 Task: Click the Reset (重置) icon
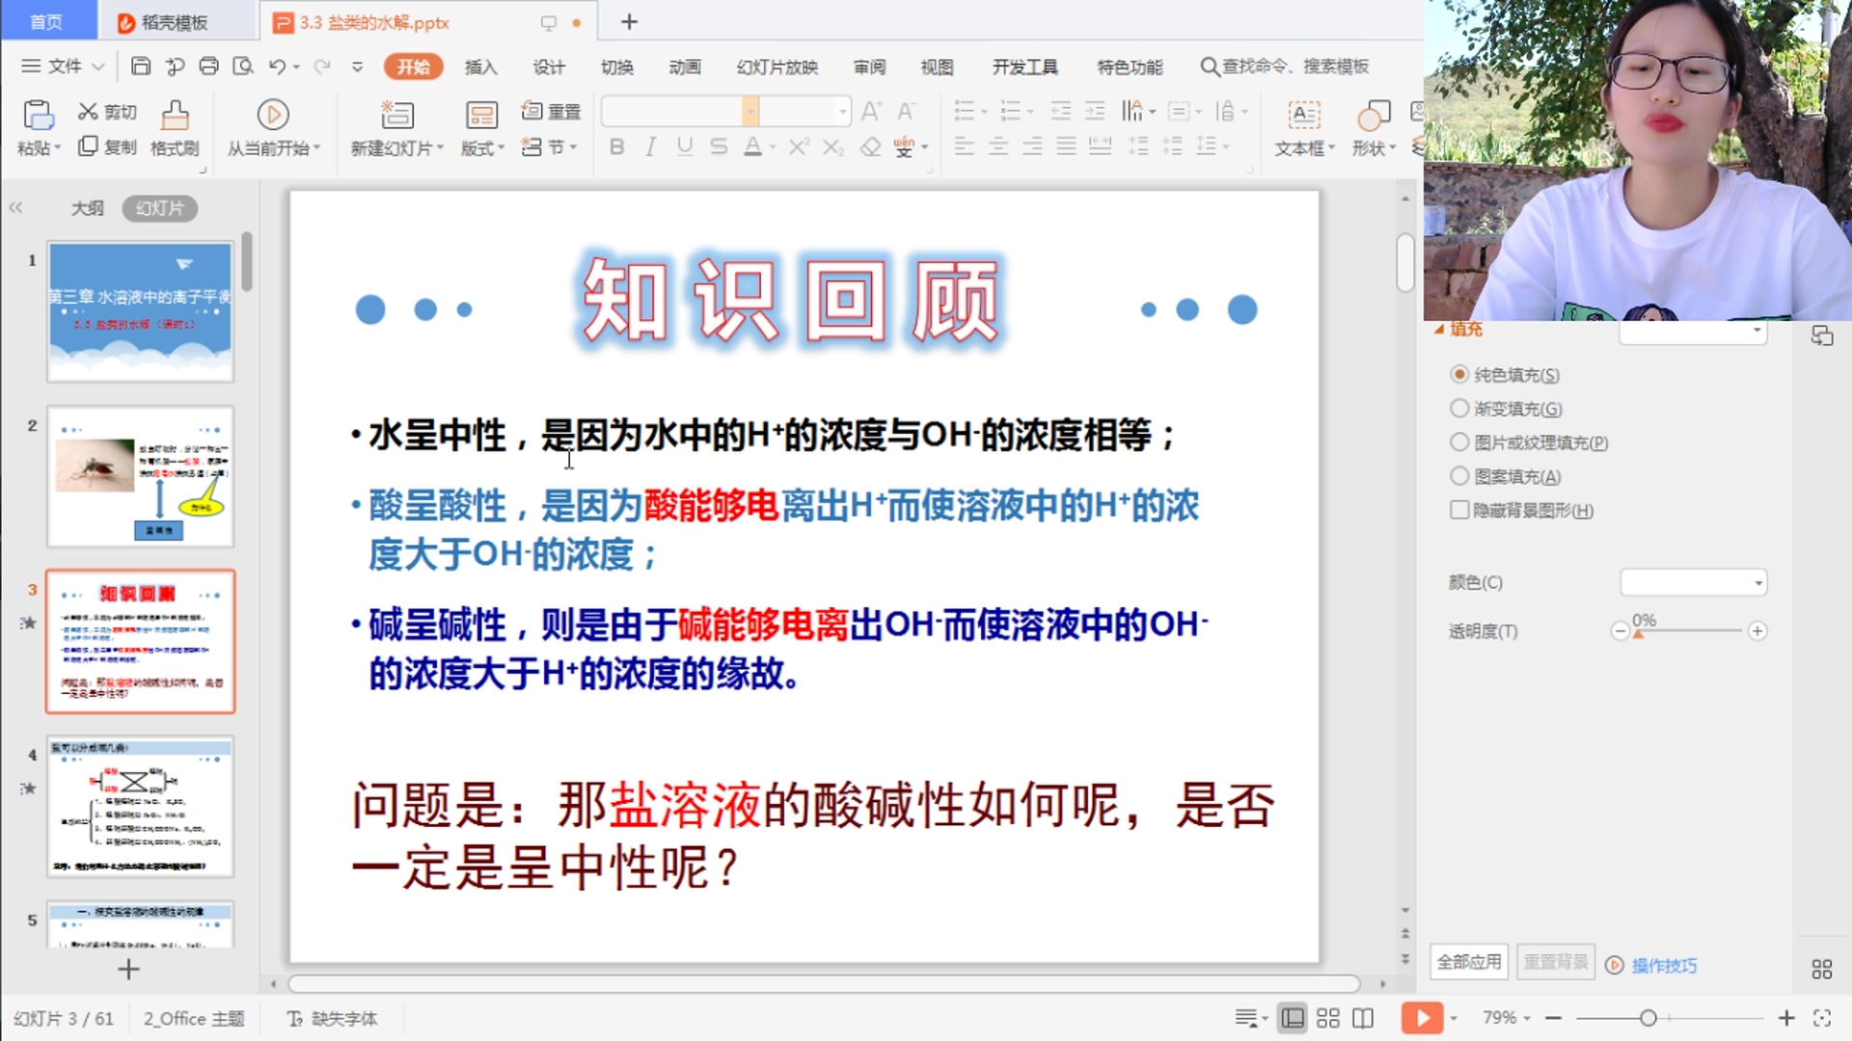[x=552, y=111]
